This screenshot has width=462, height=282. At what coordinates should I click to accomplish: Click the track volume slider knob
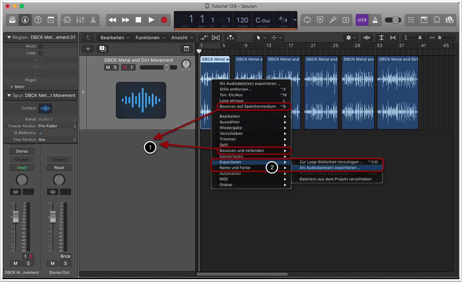point(166,67)
